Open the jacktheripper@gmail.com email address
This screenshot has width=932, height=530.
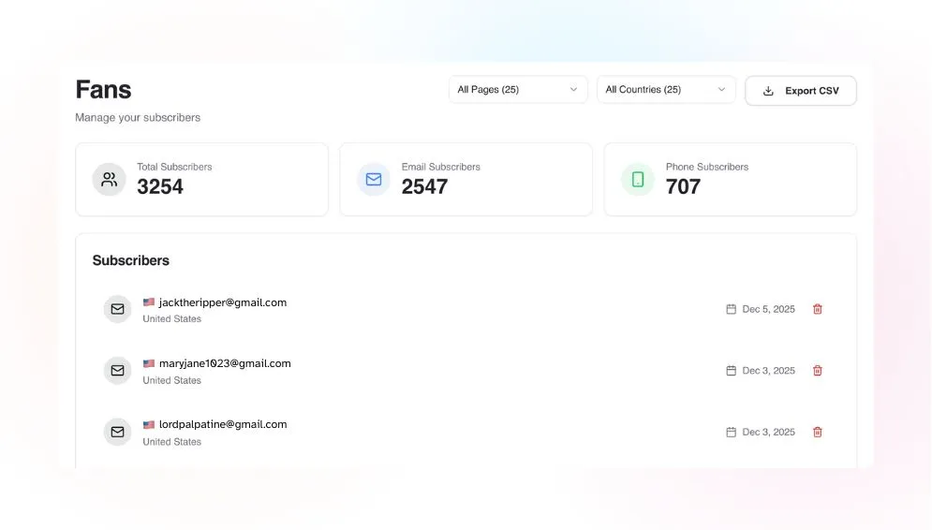[223, 302]
